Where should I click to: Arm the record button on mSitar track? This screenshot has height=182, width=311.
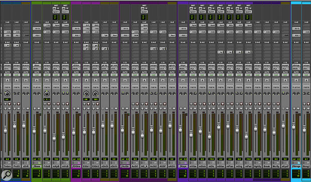[223, 104]
